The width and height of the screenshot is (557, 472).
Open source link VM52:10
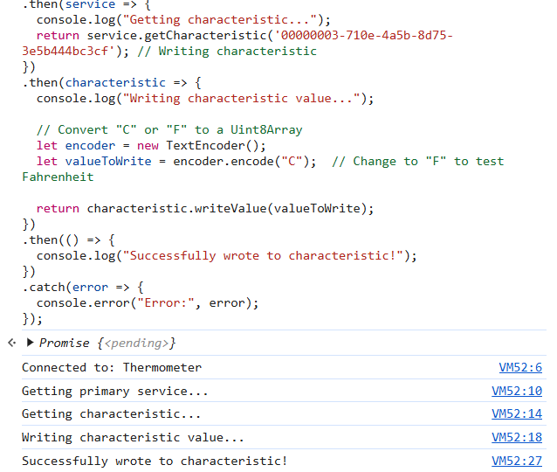(517, 391)
